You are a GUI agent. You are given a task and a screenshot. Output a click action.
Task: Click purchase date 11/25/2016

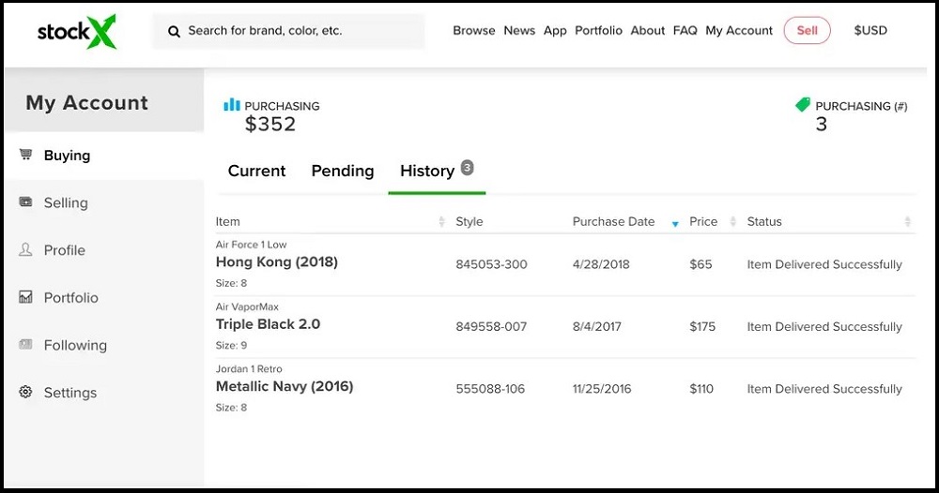(602, 389)
